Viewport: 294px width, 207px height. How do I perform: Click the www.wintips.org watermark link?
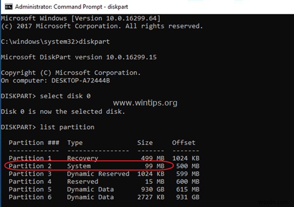click(x=150, y=103)
